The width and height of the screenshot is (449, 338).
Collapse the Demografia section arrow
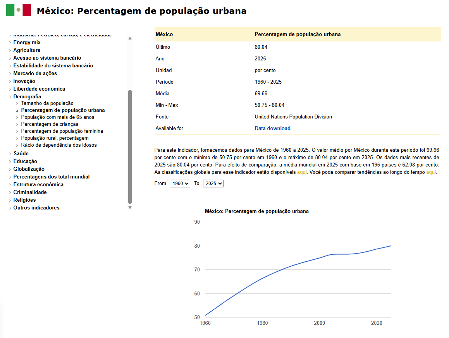pyautogui.click(x=10, y=97)
